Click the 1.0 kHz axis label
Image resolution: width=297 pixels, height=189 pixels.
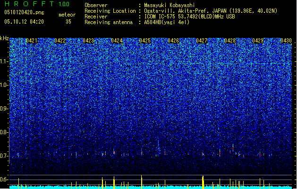point(4,85)
